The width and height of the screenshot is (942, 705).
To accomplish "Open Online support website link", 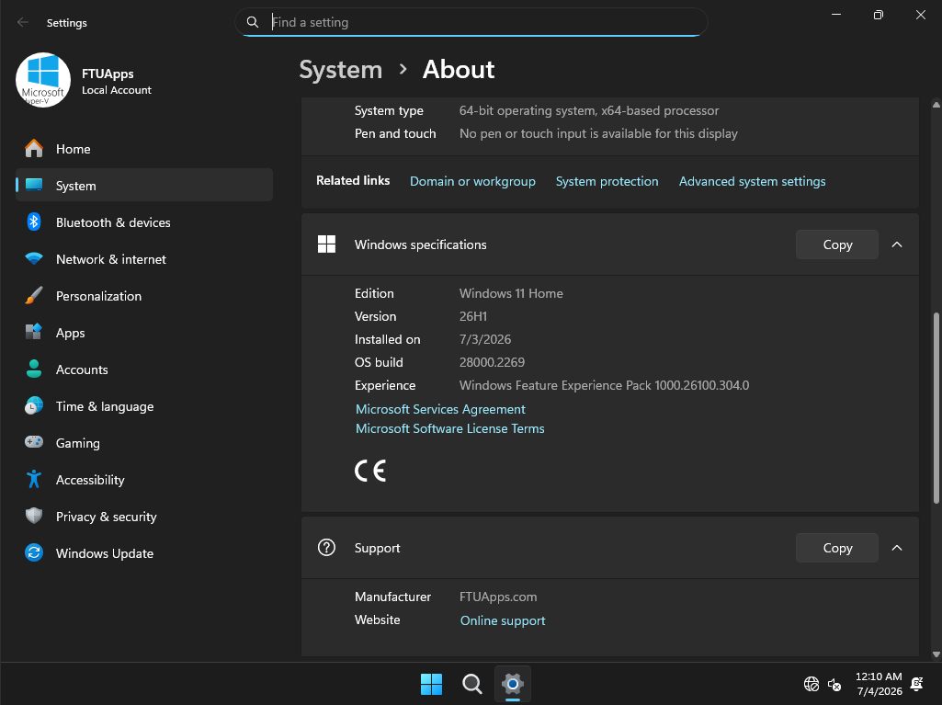I will click(503, 620).
